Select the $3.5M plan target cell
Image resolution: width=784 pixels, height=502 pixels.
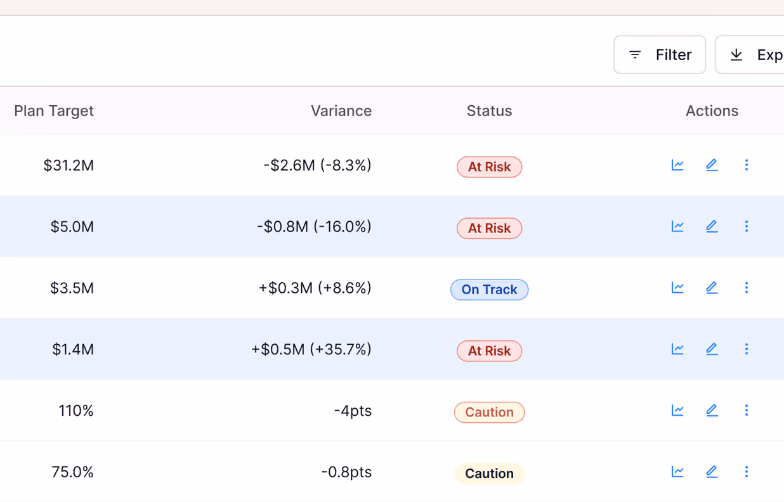coord(72,288)
